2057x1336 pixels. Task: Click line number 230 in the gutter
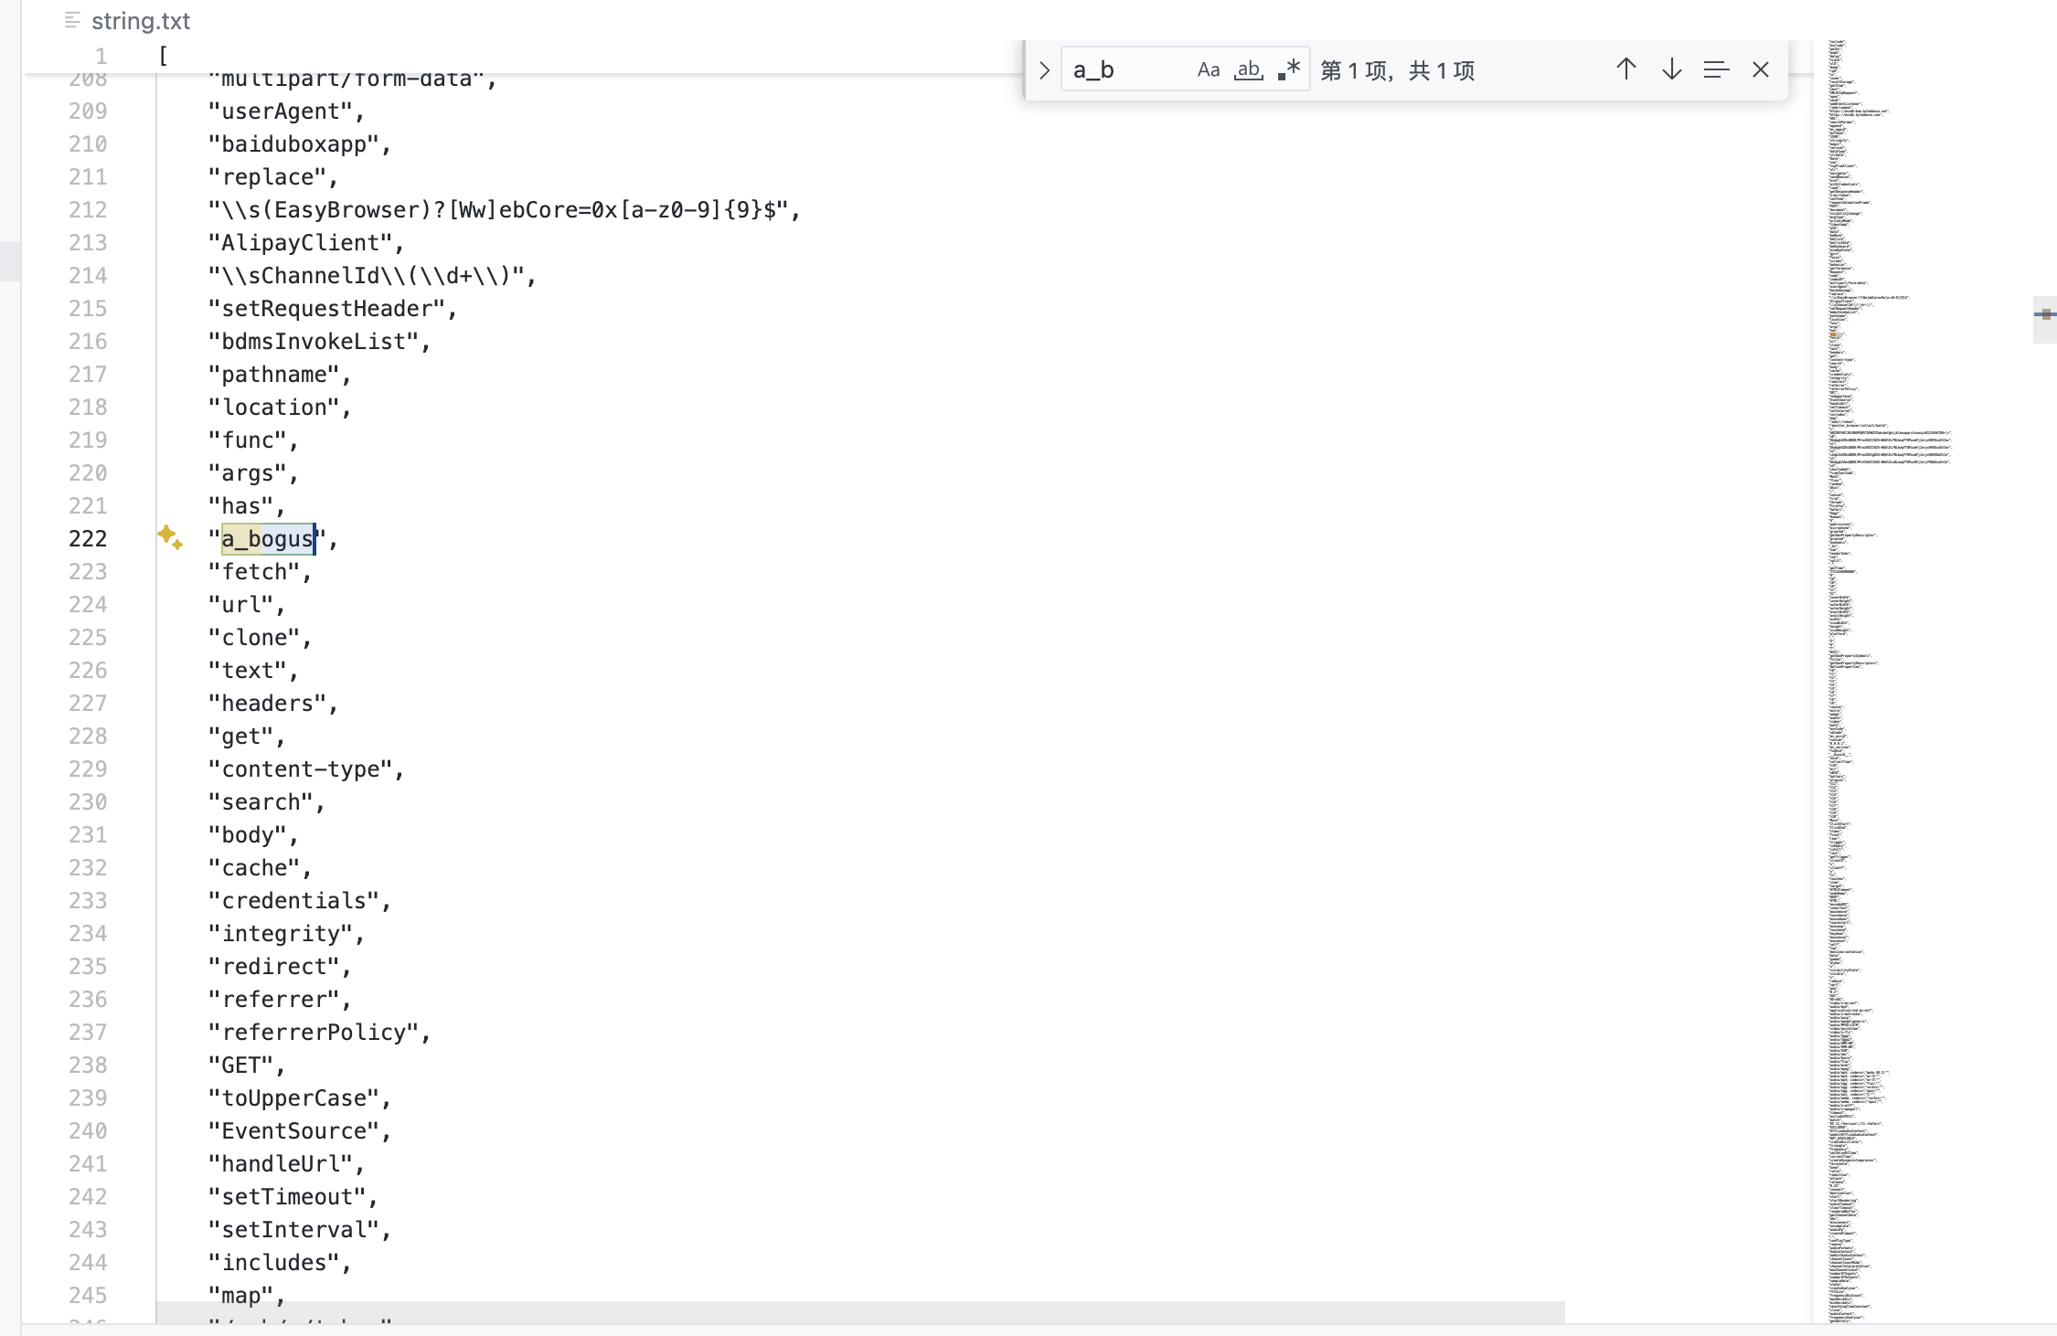(x=88, y=802)
